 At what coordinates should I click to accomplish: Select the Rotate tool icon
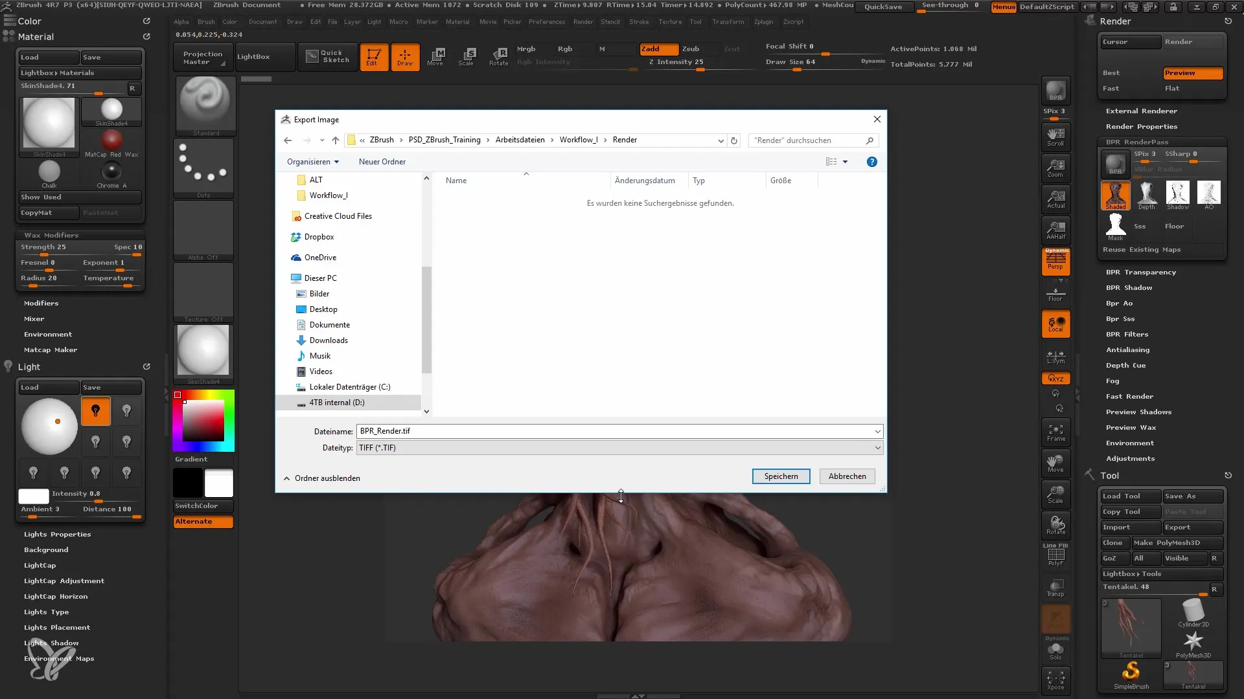[500, 56]
